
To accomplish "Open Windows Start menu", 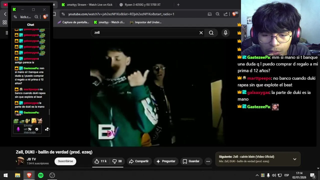I will pos(5,175).
